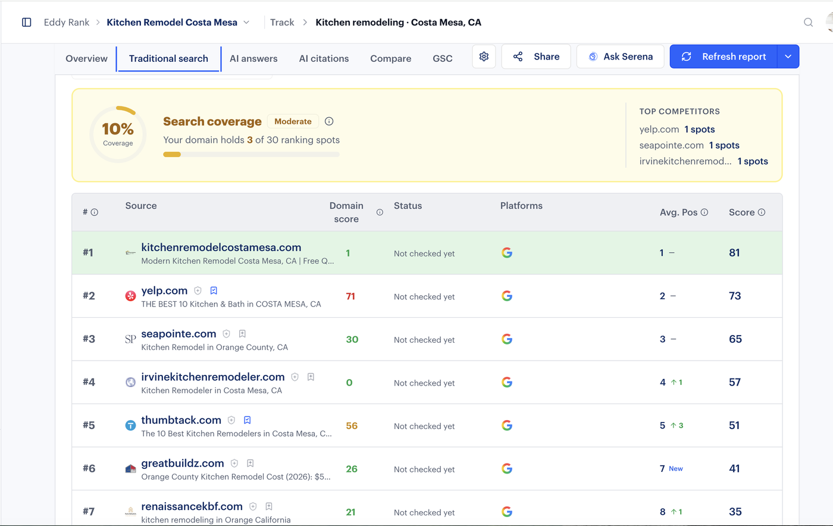Select the Traditional search tab
The width and height of the screenshot is (833, 526).
click(168, 58)
